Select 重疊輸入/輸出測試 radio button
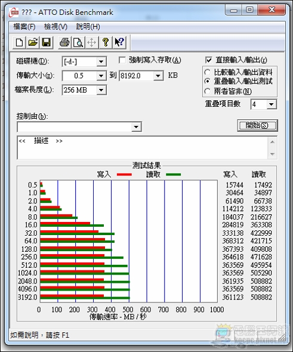Viewport: 293px width, 352px height. (x=208, y=81)
